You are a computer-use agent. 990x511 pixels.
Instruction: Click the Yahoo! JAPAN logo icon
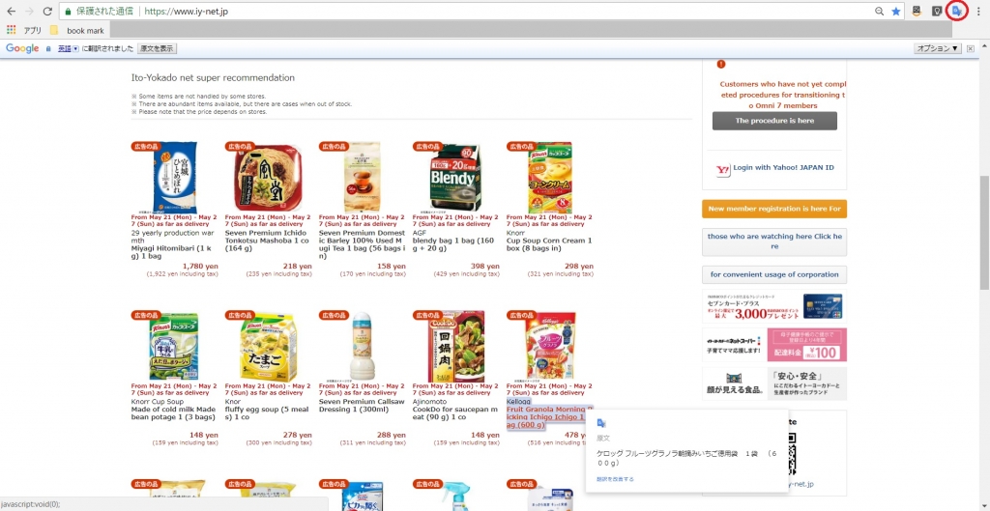[723, 169]
